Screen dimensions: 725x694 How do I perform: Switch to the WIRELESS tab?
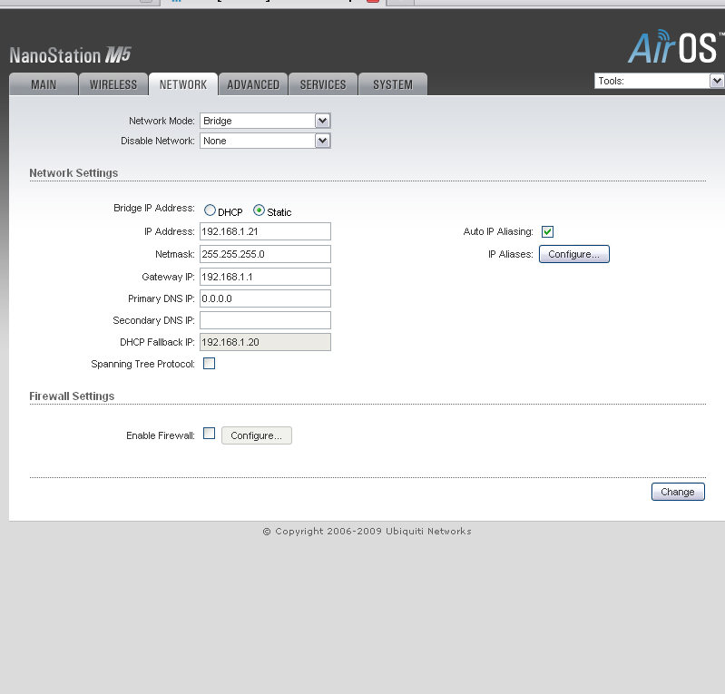click(x=113, y=84)
